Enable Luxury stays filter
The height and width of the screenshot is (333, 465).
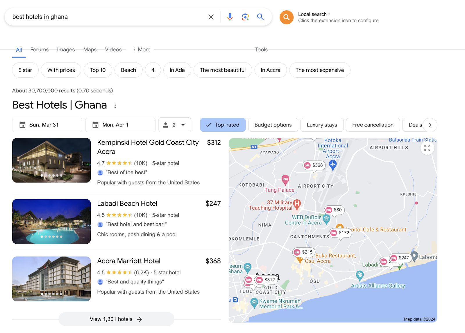pos(322,125)
